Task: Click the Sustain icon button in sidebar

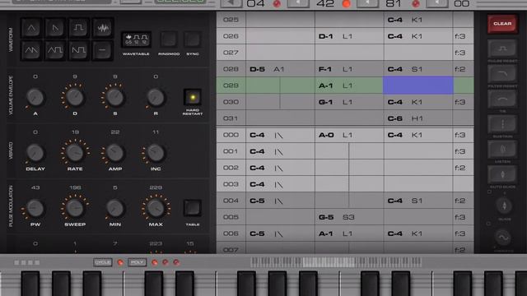Action: tap(502, 124)
